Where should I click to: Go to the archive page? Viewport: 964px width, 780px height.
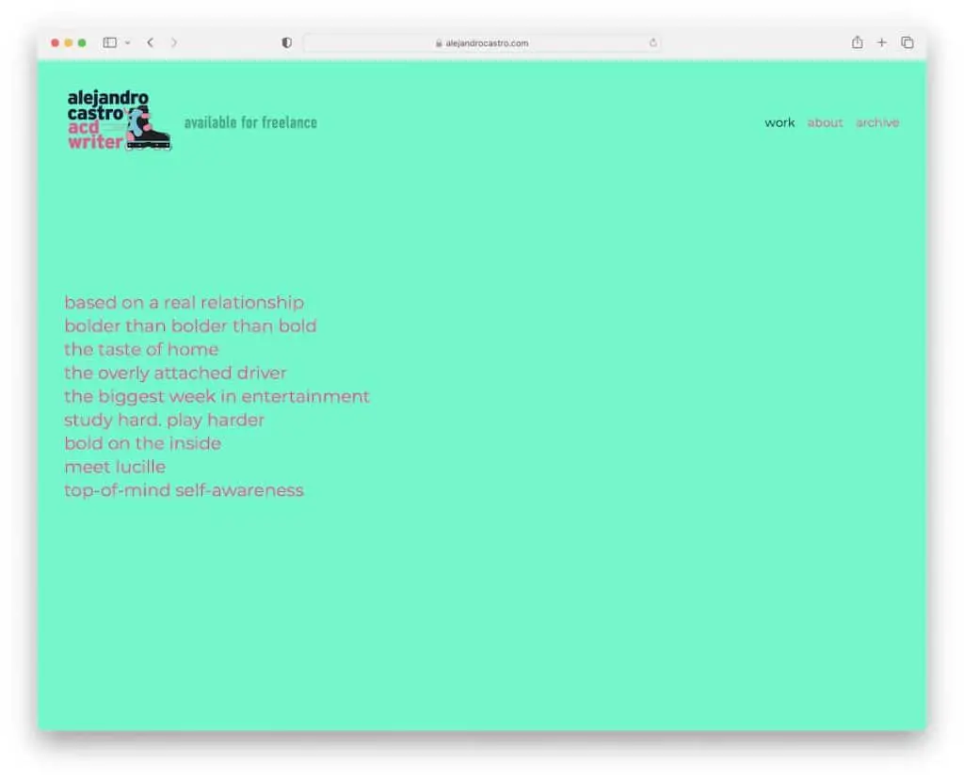tap(877, 122)
